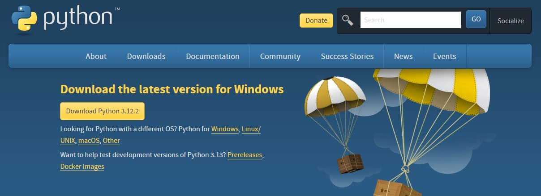Click the GO search button
The width and height of the screenshot is (541, 196).
point(476,19)
